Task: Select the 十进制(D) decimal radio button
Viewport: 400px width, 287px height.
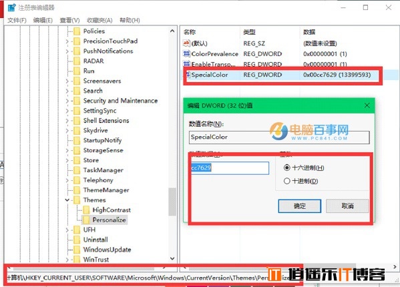Action: point(287,181)
